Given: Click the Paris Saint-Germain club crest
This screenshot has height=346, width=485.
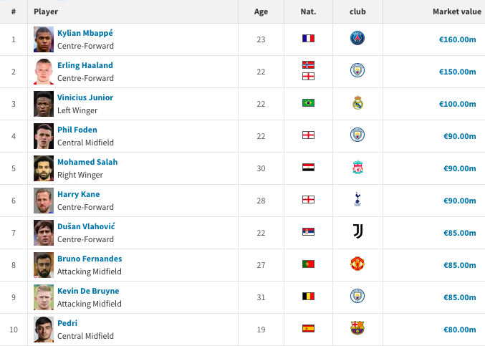Looking at the screenshot, I should (357, 39).
